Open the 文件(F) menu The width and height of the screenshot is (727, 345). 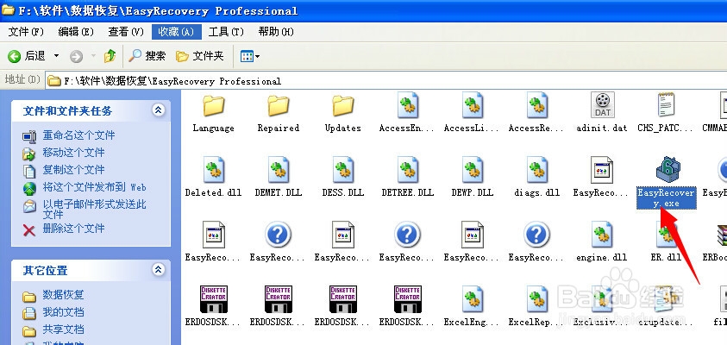[x=26, y=32]
